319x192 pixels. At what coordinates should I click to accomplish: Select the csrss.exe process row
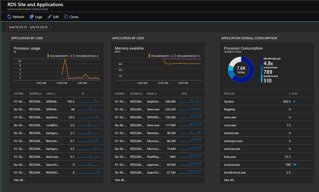267,125
